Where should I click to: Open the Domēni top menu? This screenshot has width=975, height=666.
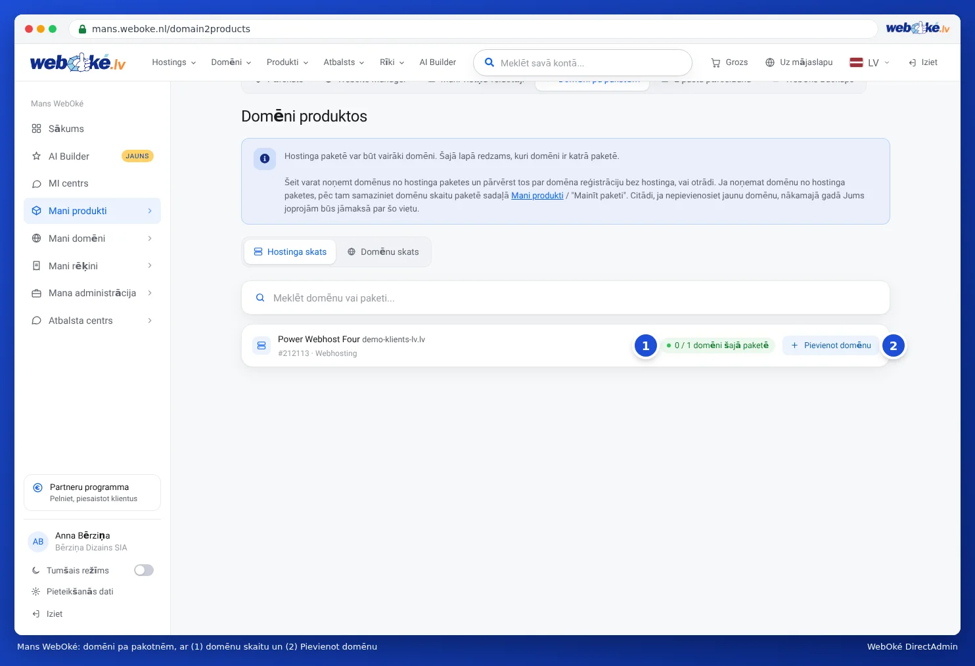231,62
